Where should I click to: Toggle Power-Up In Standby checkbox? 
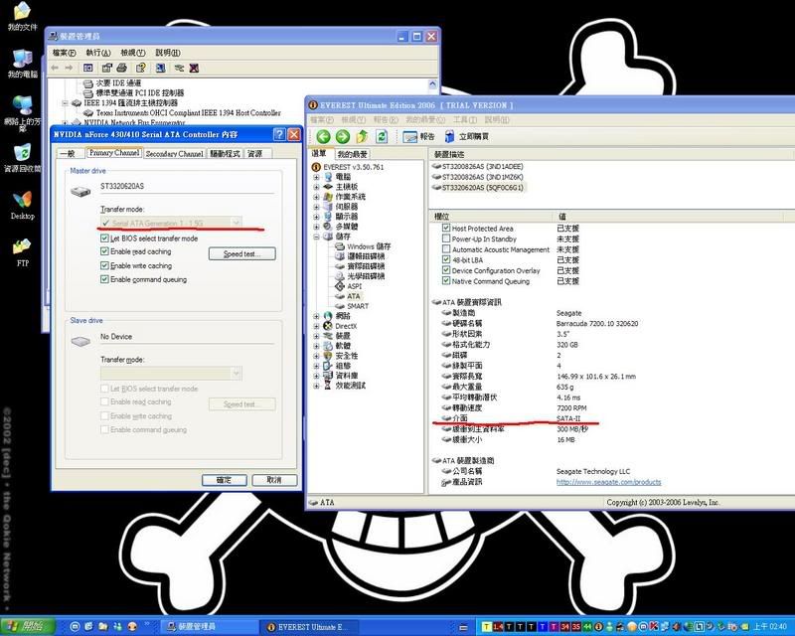pyautogui.click(x=446, y=238)
